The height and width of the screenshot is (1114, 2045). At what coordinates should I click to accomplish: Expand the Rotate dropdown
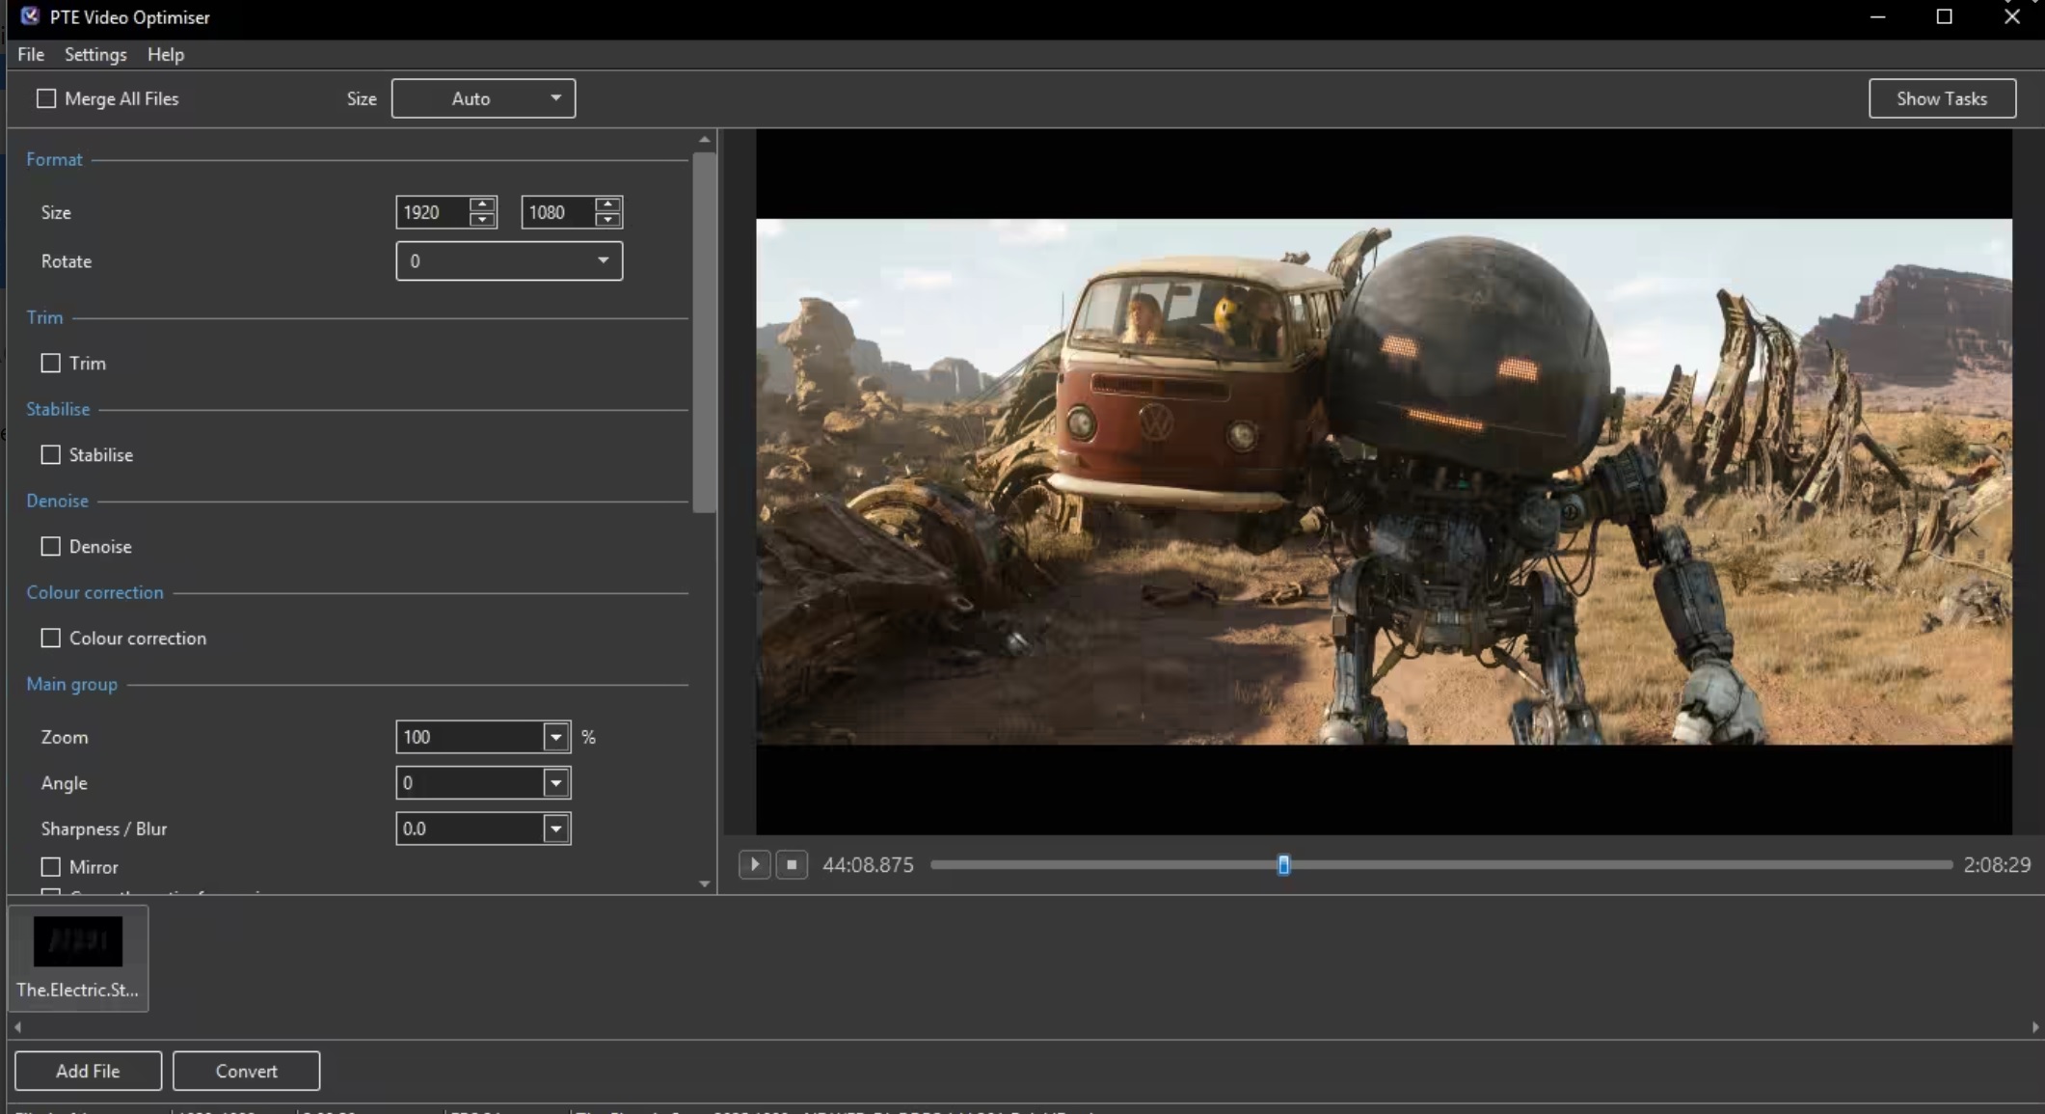tap(509, 260)
